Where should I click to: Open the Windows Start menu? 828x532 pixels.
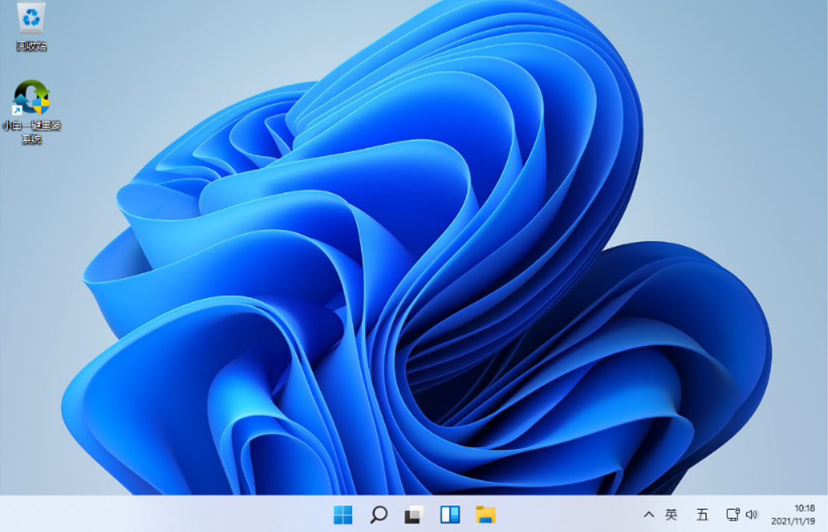click(x=343, y=514)
